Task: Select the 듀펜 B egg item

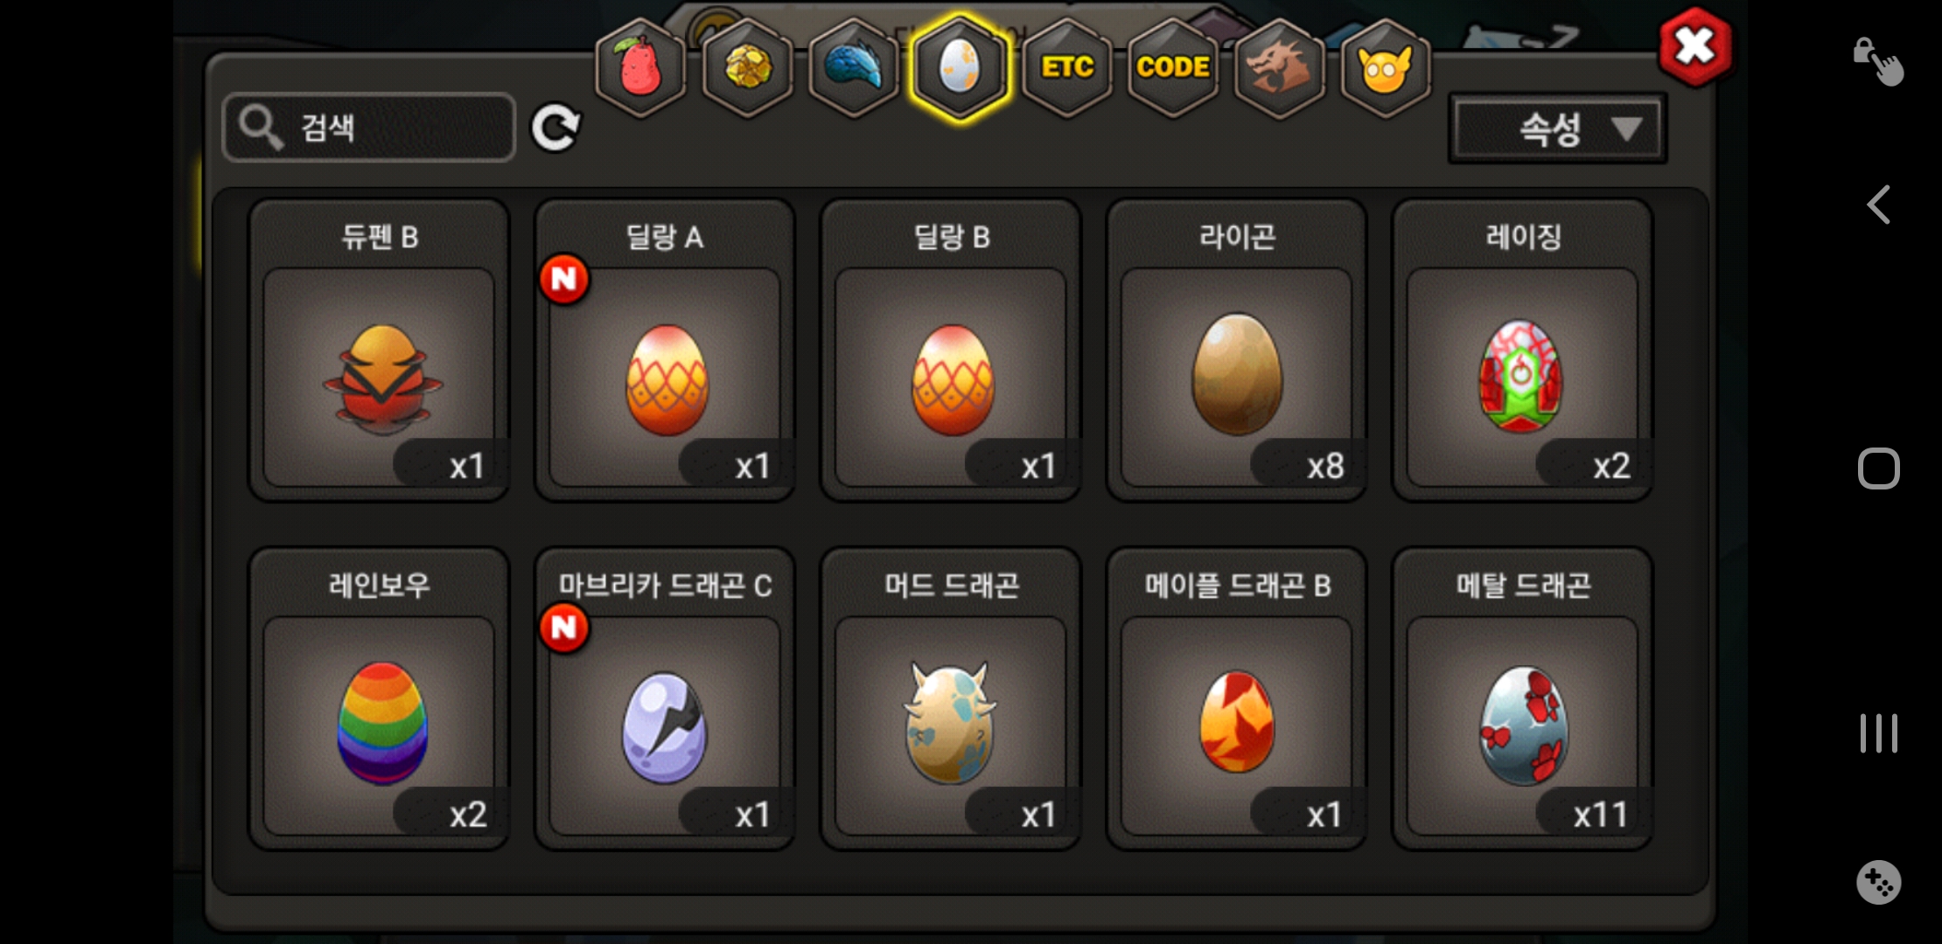Action: point(379,351)
